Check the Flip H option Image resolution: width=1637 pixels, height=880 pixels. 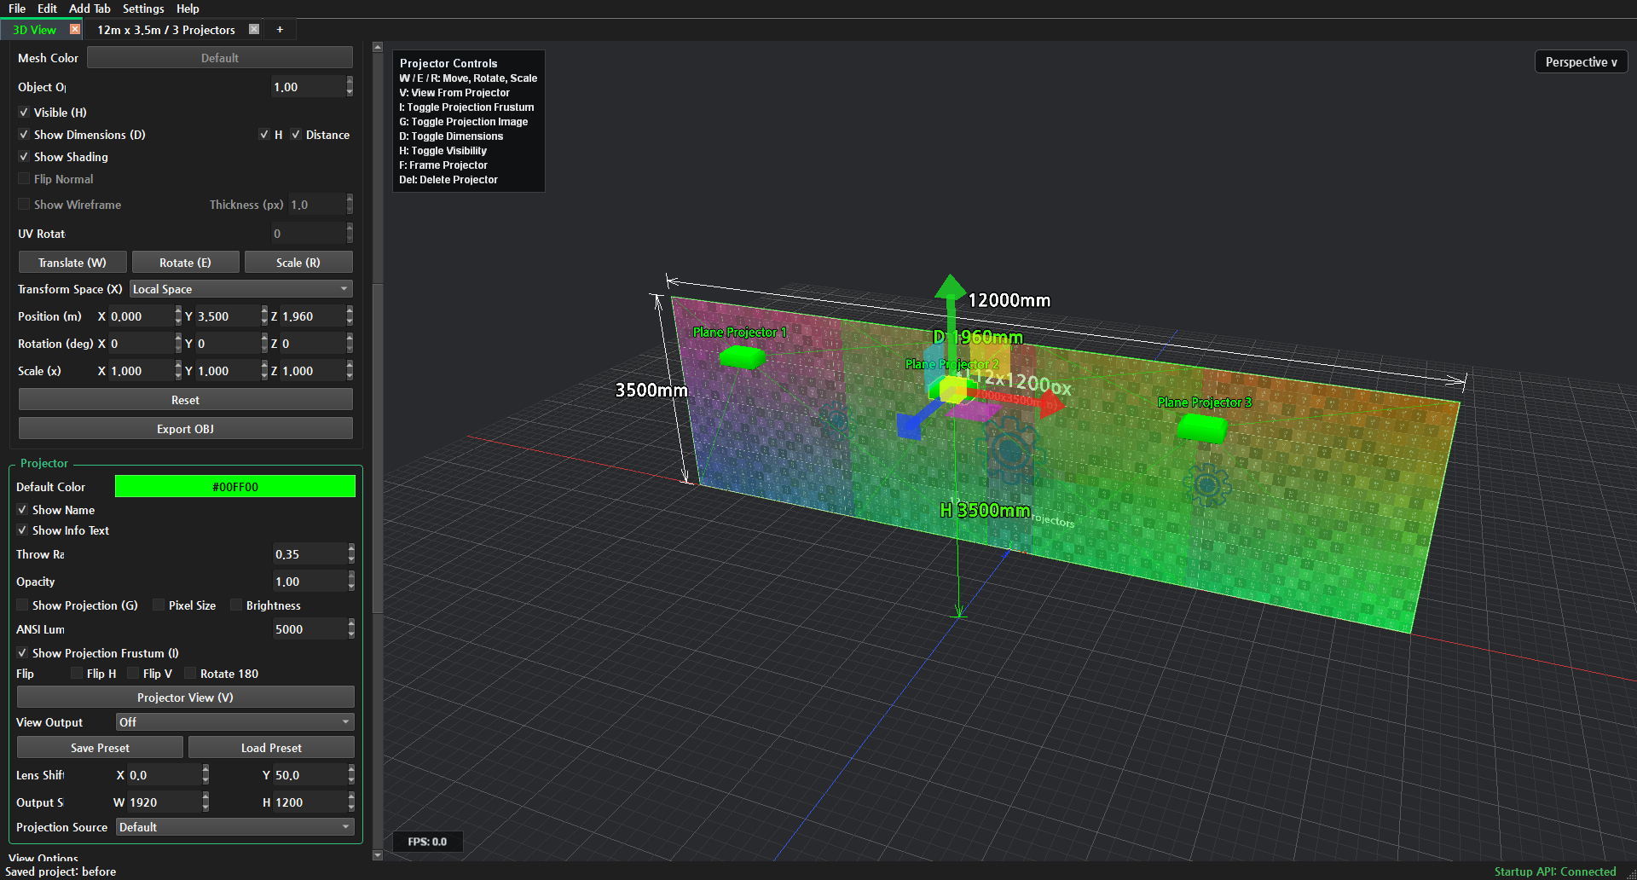click(x=77, y=674)
